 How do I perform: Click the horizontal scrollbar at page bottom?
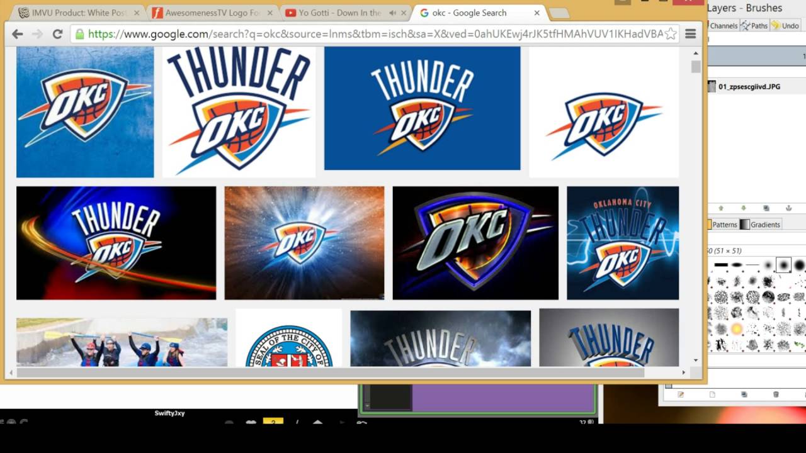(331, 372)
